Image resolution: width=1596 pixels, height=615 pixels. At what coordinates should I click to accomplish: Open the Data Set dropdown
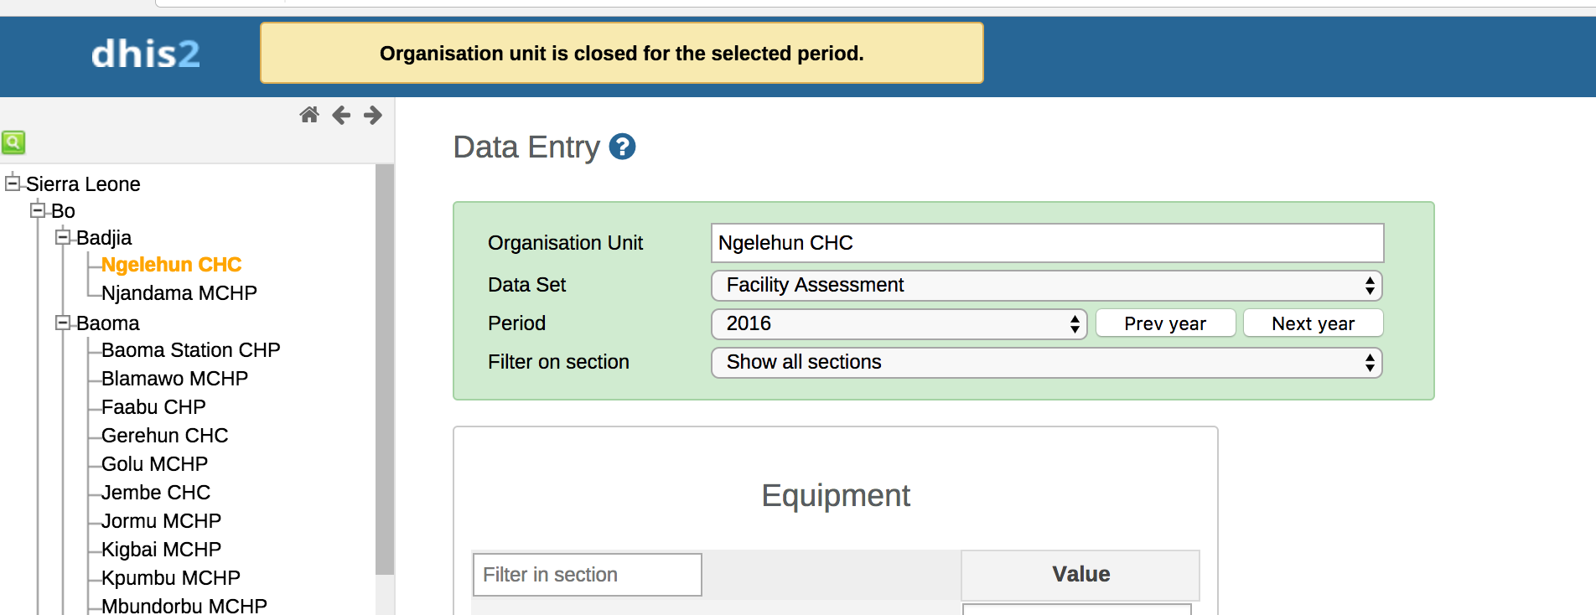click(x=1046, y=286)
